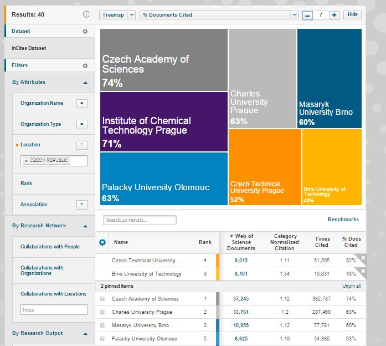Sort by Web of Science Documents arrow
This screenshot has height=346, width=386.
pos(231,236)
